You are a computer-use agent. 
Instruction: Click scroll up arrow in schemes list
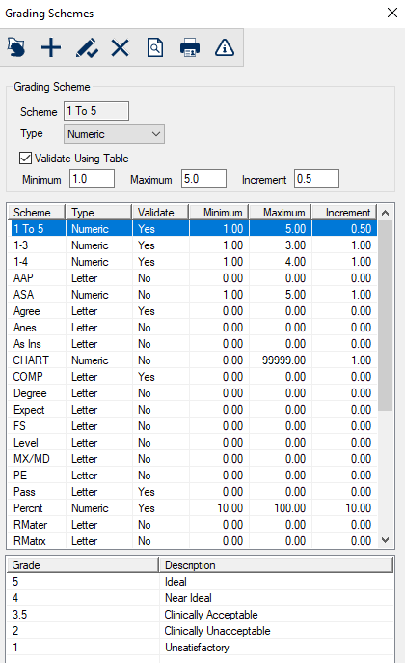(385, 213)
